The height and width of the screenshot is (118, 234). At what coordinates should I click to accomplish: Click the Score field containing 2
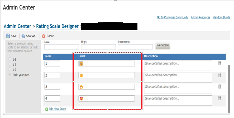(52, 75)
